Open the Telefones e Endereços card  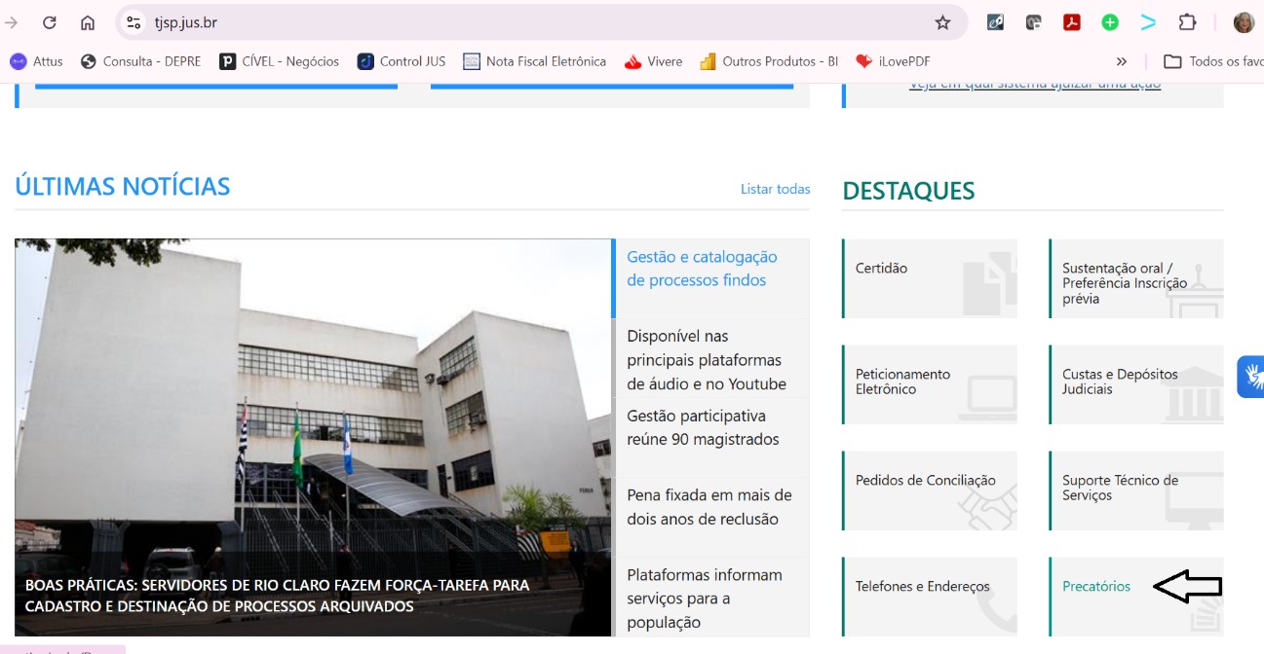click(x=930, y=597)
